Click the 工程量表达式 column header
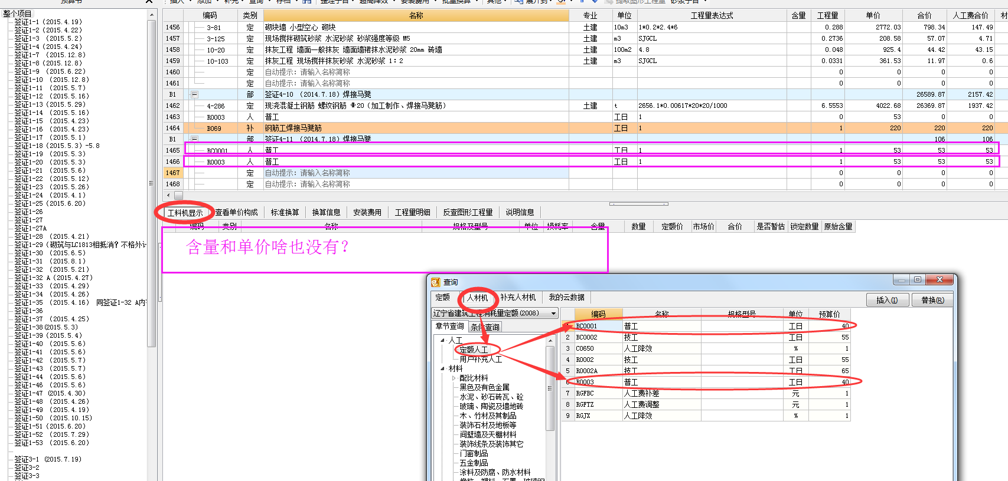The width and height of the screenshot is (1008, 481). click(x=712, y=15)
